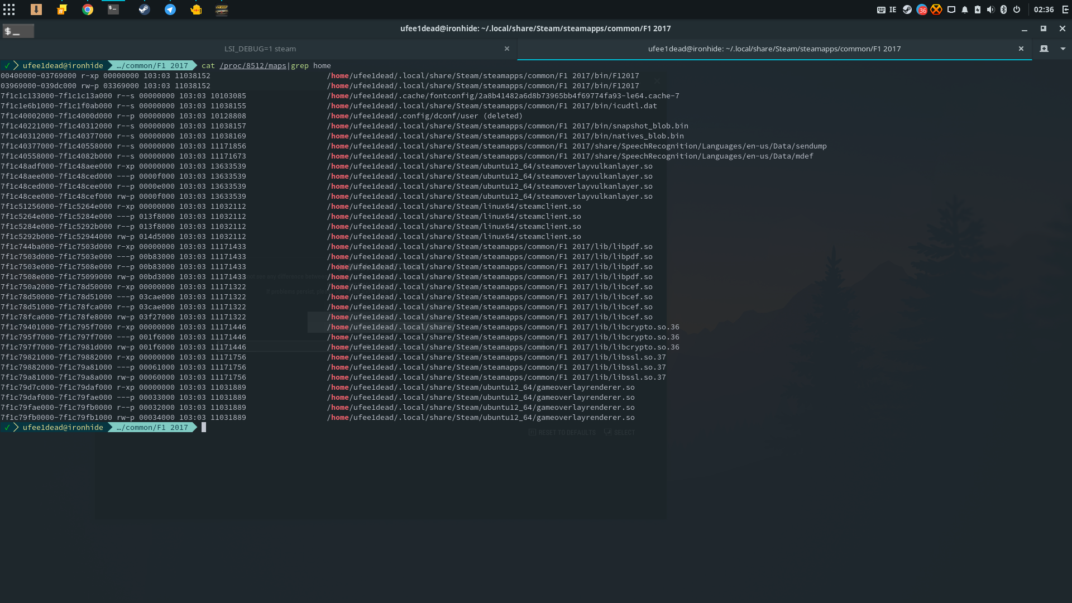This screenshot has width=1072, height=603.
Task: Open the applications grid launcher
Action: 9,9
